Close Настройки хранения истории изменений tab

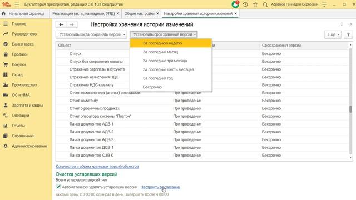tap(236, 13)
